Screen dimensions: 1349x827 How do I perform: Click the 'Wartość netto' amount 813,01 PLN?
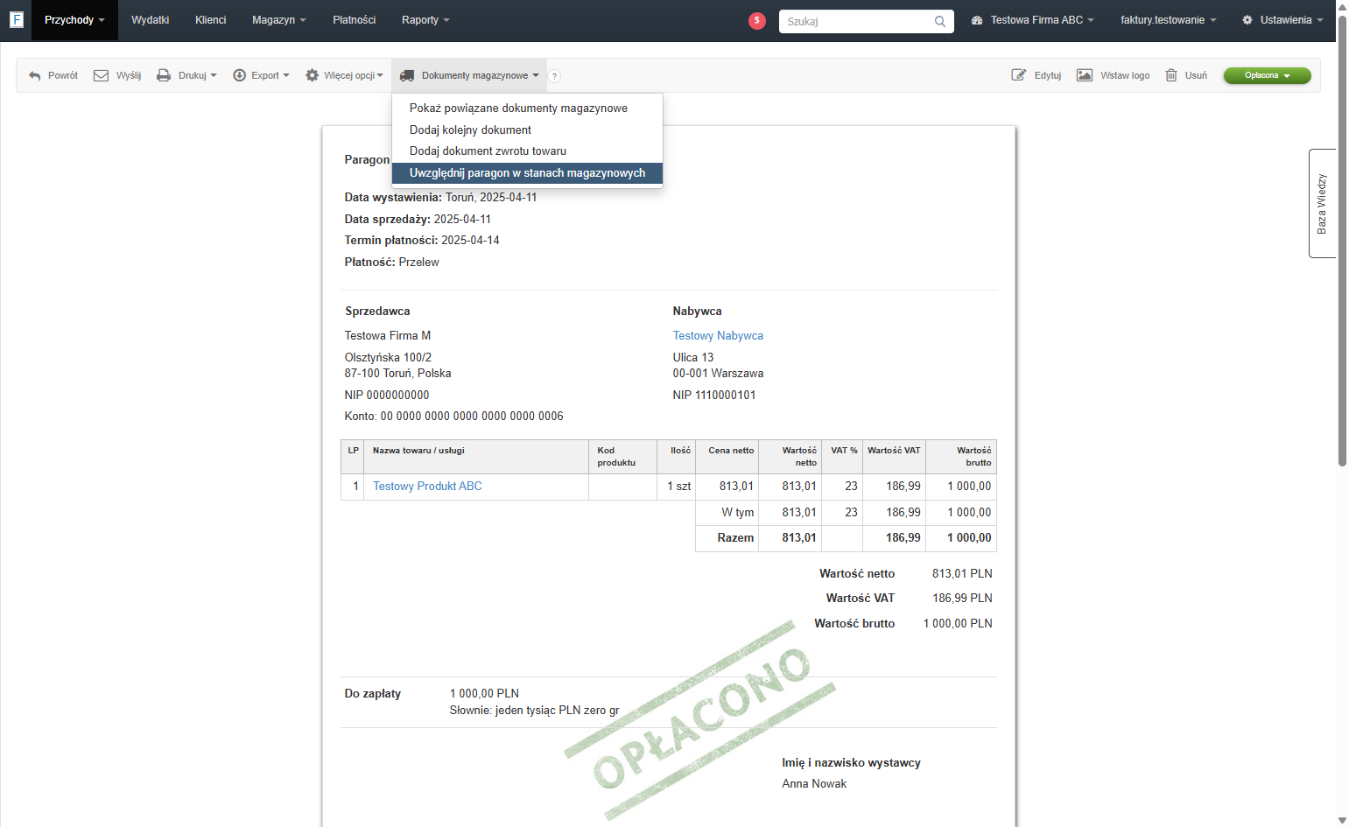tap(962, 574)
